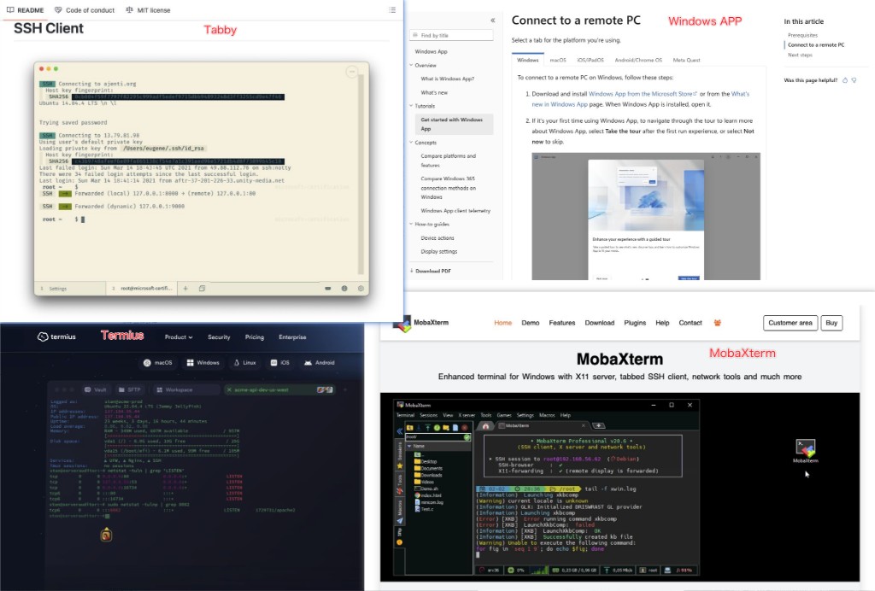Click the Tabby terminal screenshot image
The width and height of the screenshot is (875, 591).
click(x=202, y=178)
